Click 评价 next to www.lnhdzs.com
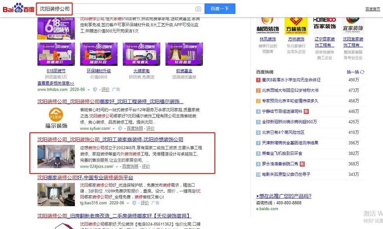This screenshot has height=229, width=383. (x=105, y=89)
